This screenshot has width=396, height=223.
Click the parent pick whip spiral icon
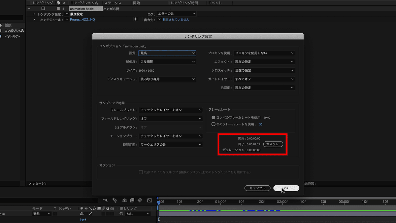[x=121, y=214]
